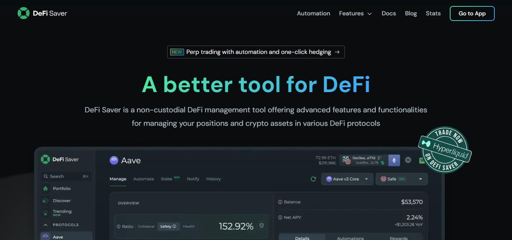Click the wallet address 0xc0ea...e77d
The width and height of the screenshot is (512, 240).
point(364,158)
